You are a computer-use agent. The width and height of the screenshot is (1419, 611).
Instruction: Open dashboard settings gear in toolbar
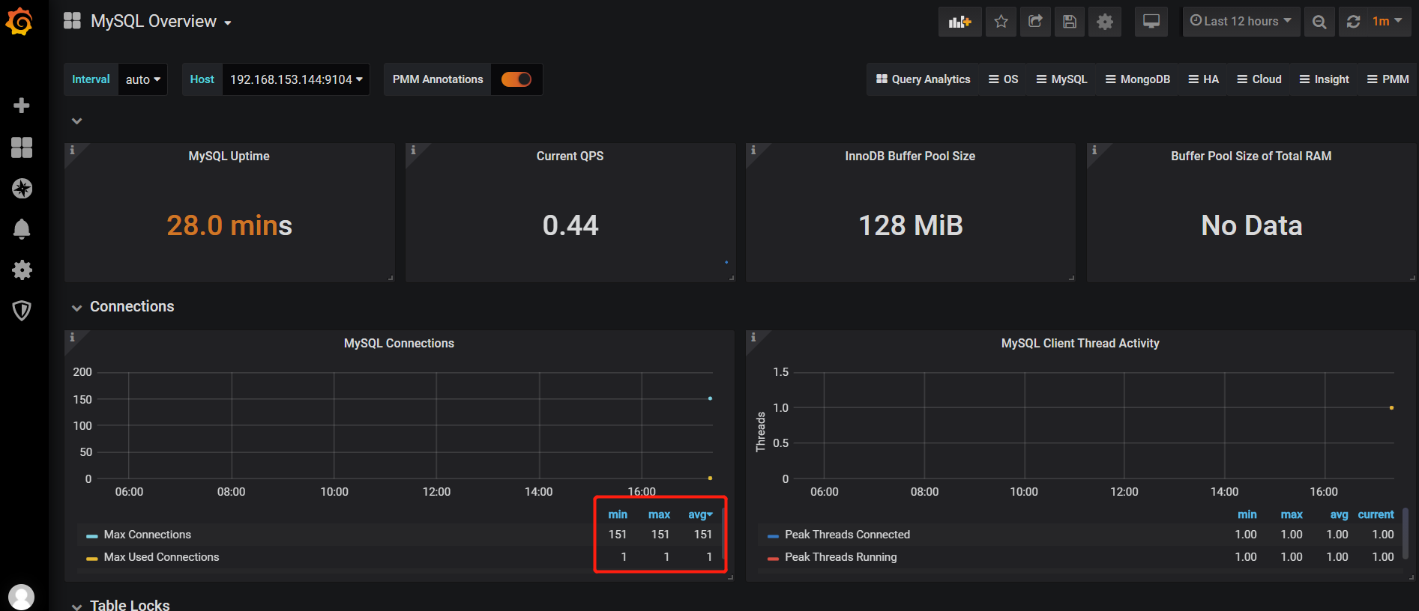[1105, 22]
